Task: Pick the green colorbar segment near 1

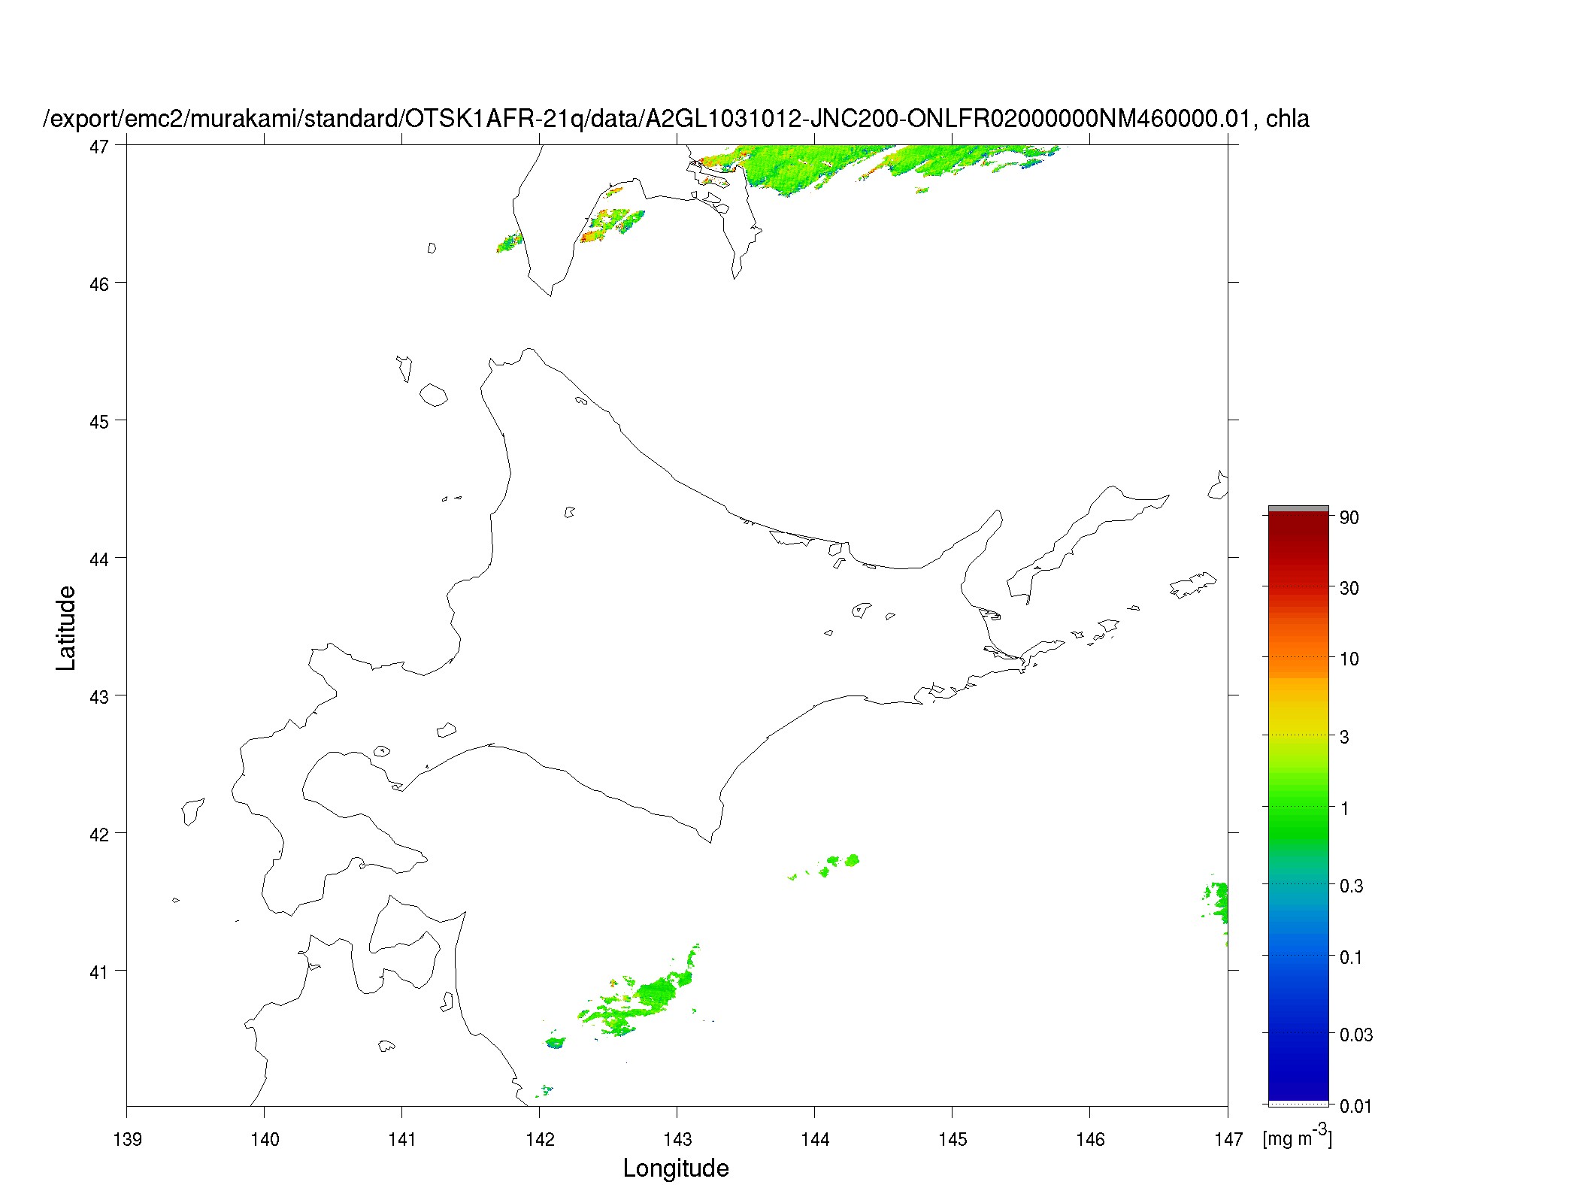Action: 1298,808
